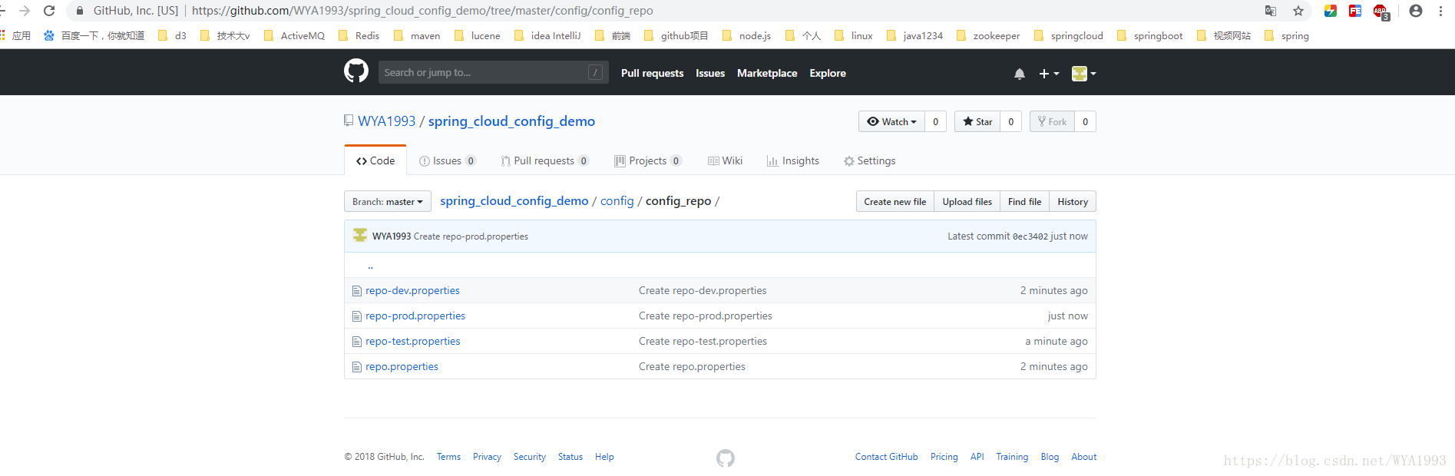
Task: Go to config in the breadcrumb
Action: tap(617, 200)
